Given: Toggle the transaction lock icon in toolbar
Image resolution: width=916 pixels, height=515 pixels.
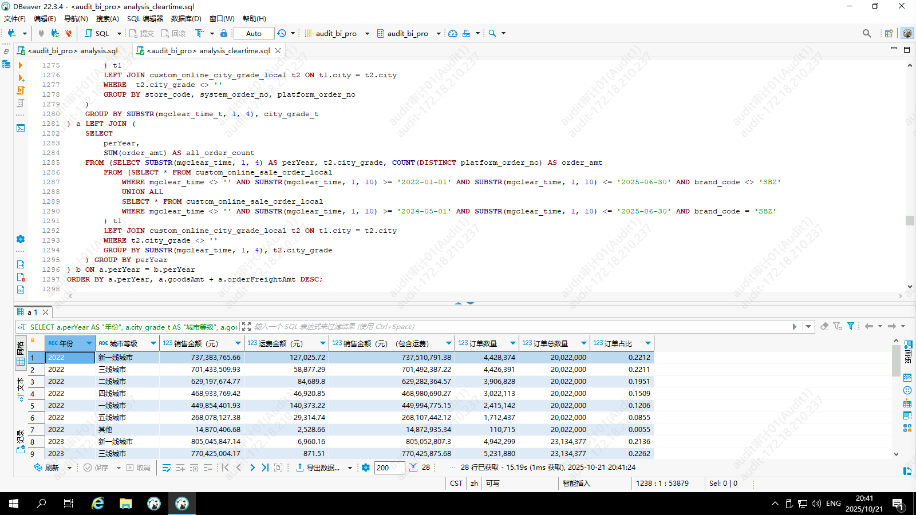Looking at the screenshot, I should (x=224, y=33).
